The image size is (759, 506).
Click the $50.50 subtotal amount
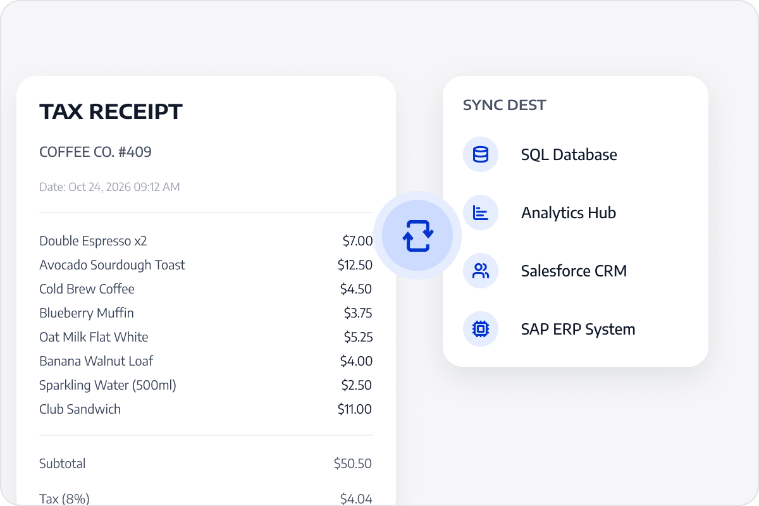(x=353, y=464)
